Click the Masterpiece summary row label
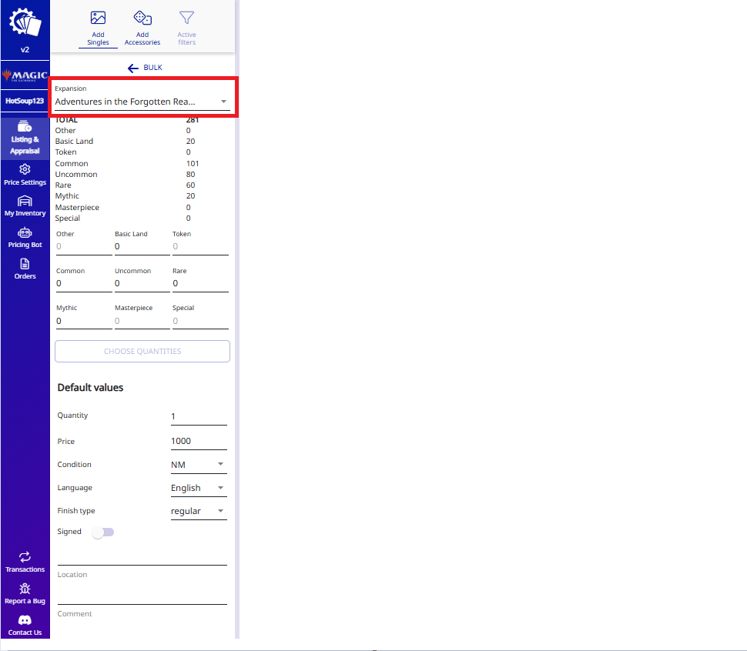This screenshot has height=651, width=747. (77, 208)
